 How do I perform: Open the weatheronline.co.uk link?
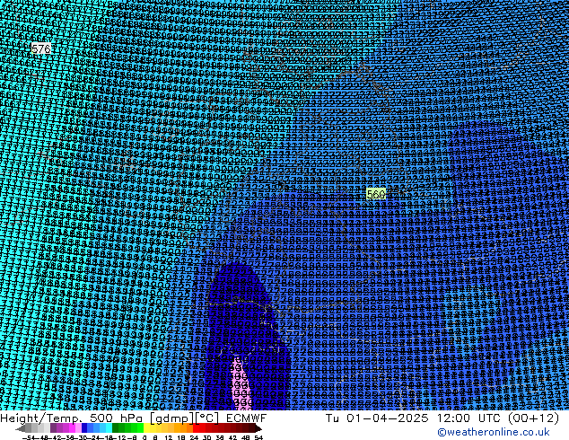(494, 432)
